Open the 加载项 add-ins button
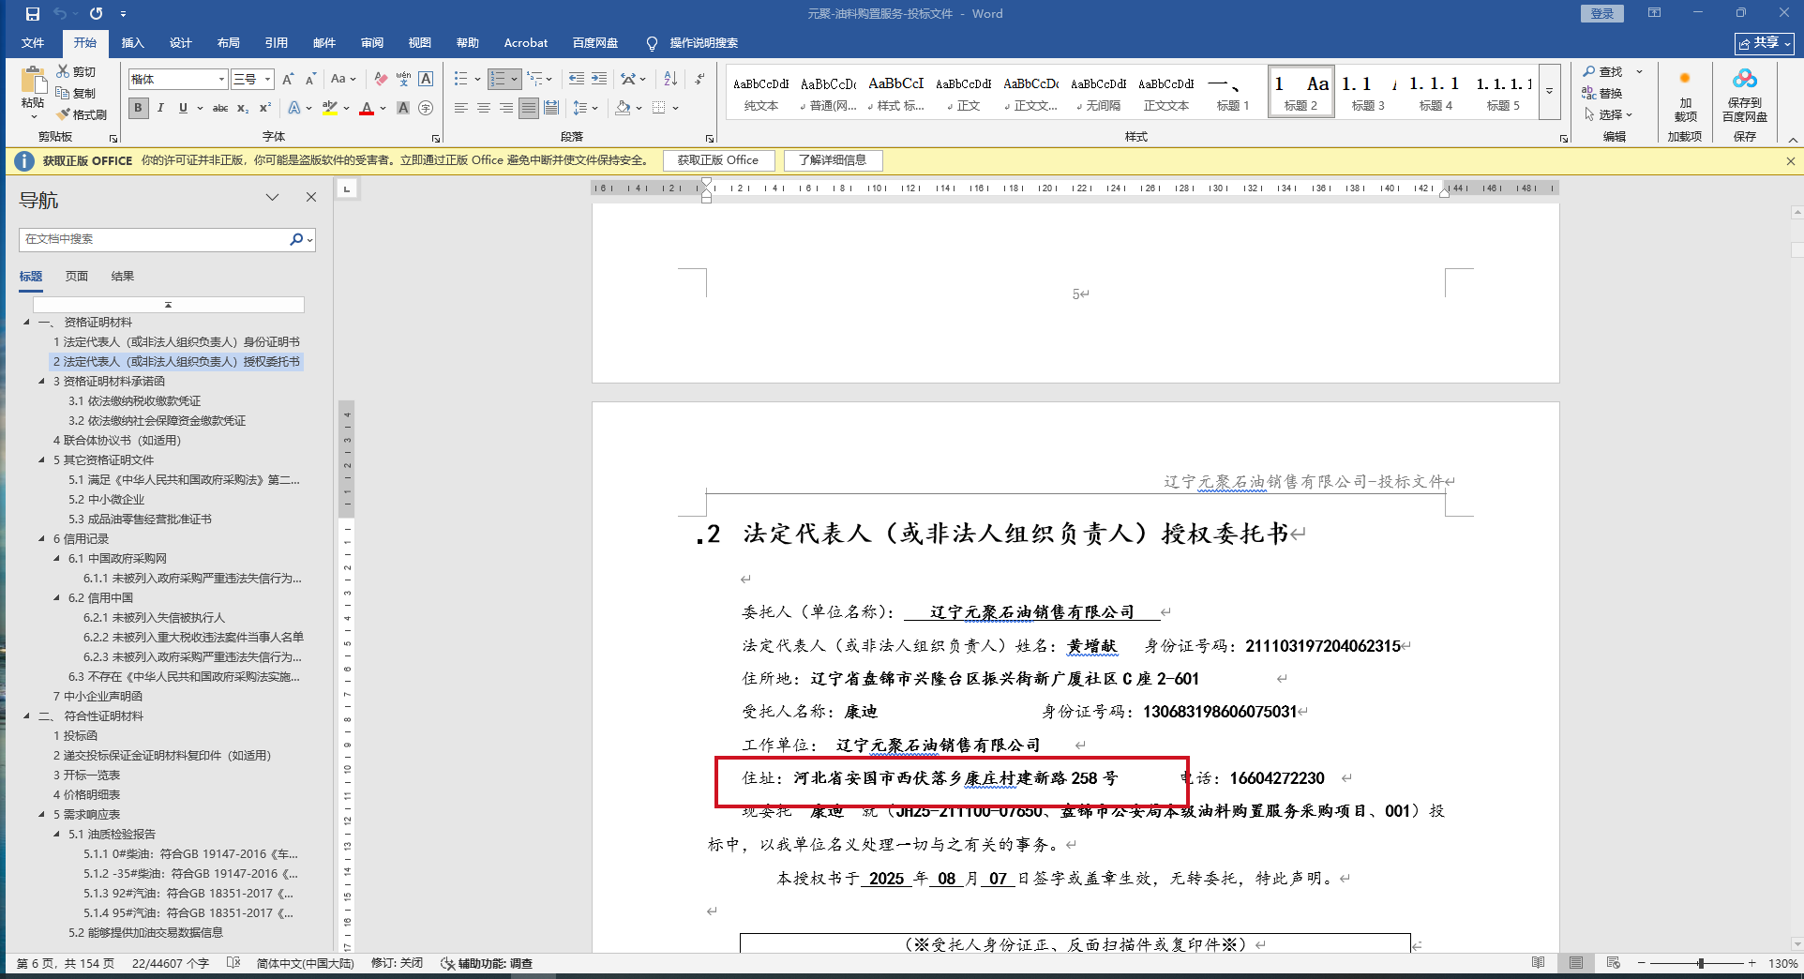 point(1685,96)
